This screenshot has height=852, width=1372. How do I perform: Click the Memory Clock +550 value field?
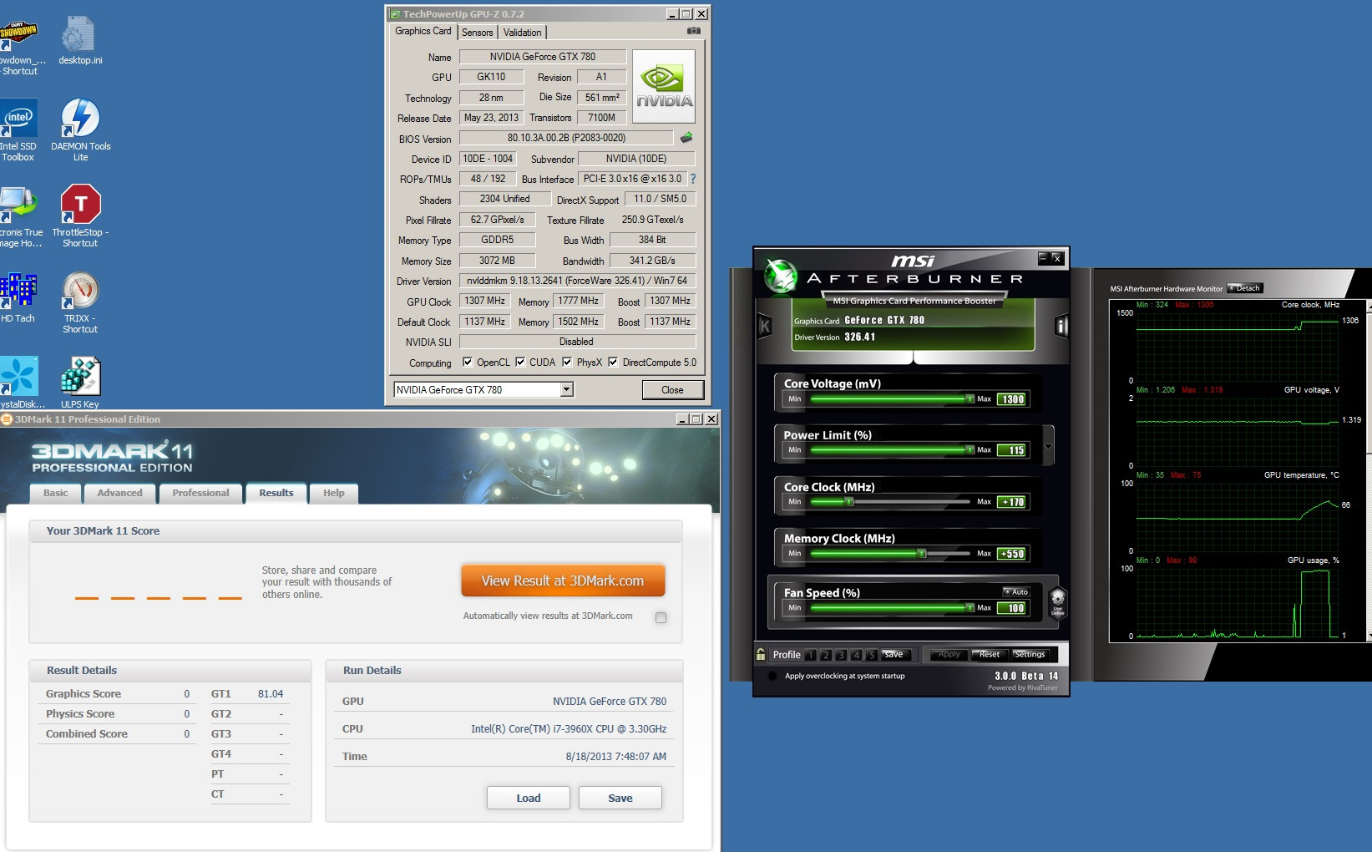pos(1012,554)
